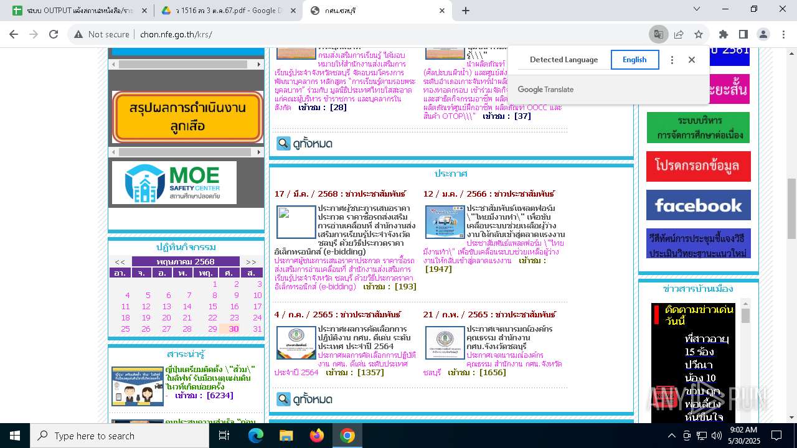Select English in translate popup
This screenshot has height=448, width=797.
pyautogui.click(x=634, y=60)
